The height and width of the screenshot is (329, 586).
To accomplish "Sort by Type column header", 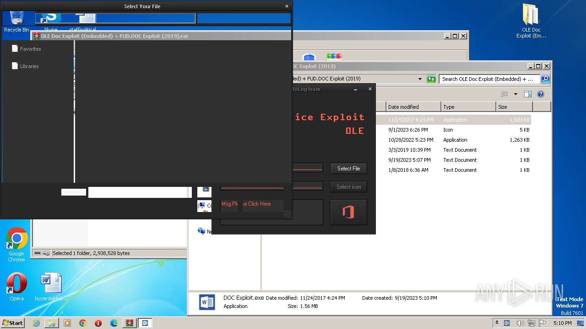I will (x=468, y=107).
